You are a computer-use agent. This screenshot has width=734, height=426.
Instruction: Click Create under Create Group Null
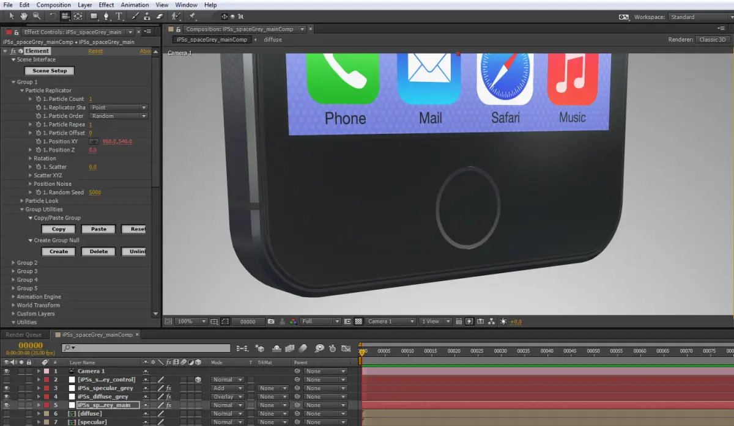[59, 252]
